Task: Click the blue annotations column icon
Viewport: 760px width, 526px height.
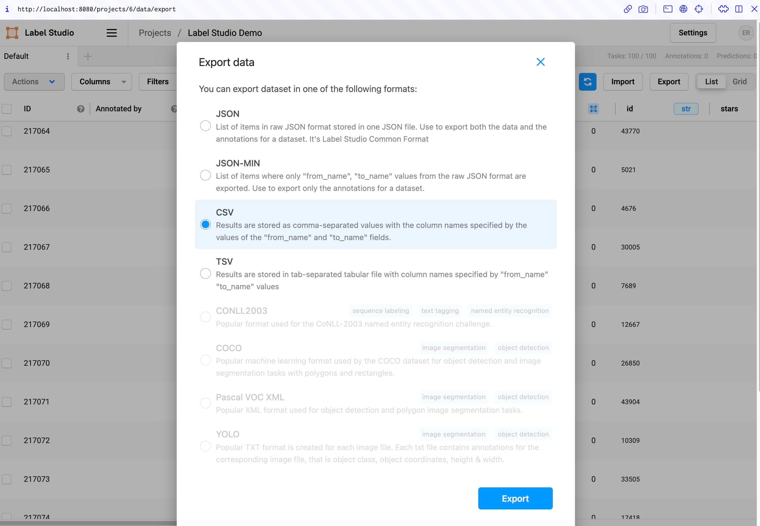Action: pyautogui.click(x=594, y=109)
